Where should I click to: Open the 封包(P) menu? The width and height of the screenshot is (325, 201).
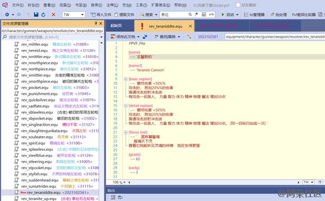tap(34, 5)
